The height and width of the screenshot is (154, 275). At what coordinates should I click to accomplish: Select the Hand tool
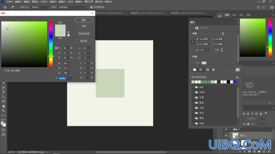click(x=4, y=106)
